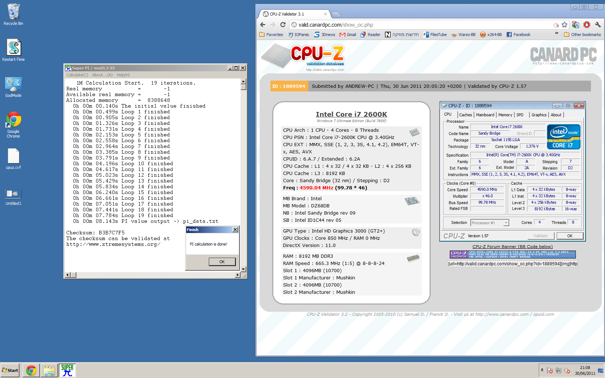This screenshot has width=605, height=378.
Task: Click the Super PI horizontal scroll left arrow
Action: tap(67, 275)
